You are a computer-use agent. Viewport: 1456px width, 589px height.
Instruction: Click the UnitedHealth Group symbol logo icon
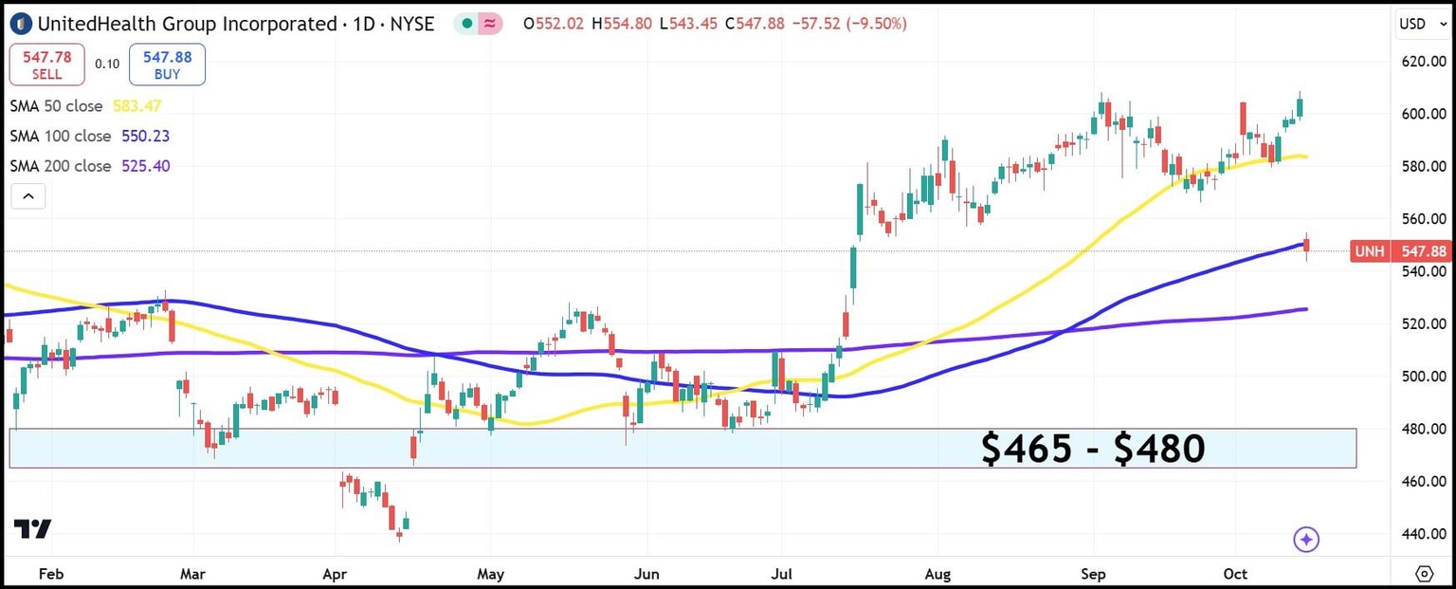pos(21,24)
